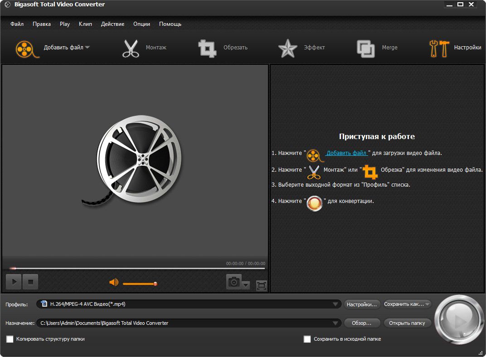
Task: Click the Профиль: label
Action: click(16, 304)
